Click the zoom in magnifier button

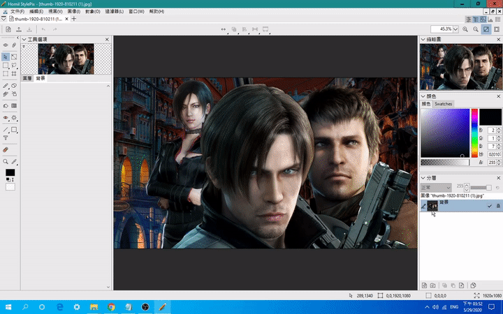coord(465,29)
